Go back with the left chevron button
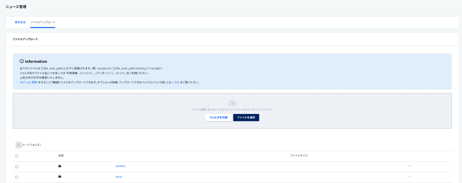 tap(18, 145)
